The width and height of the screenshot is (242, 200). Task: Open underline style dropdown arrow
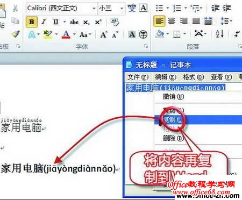point(65,22)
